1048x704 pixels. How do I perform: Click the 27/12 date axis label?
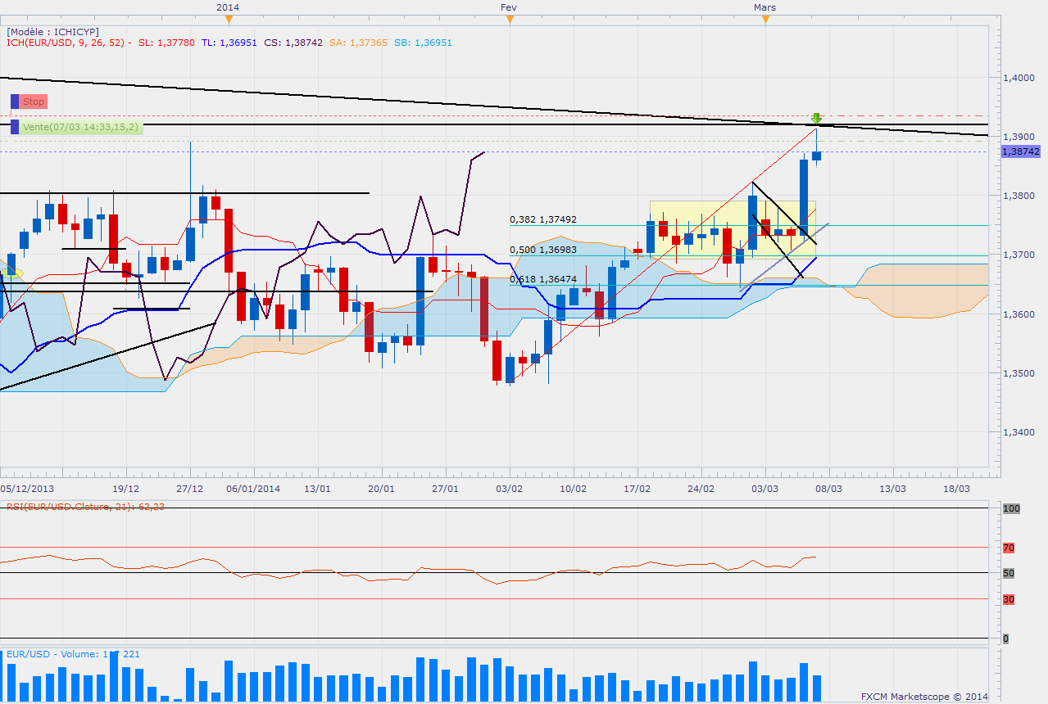[x=190, y=488]
